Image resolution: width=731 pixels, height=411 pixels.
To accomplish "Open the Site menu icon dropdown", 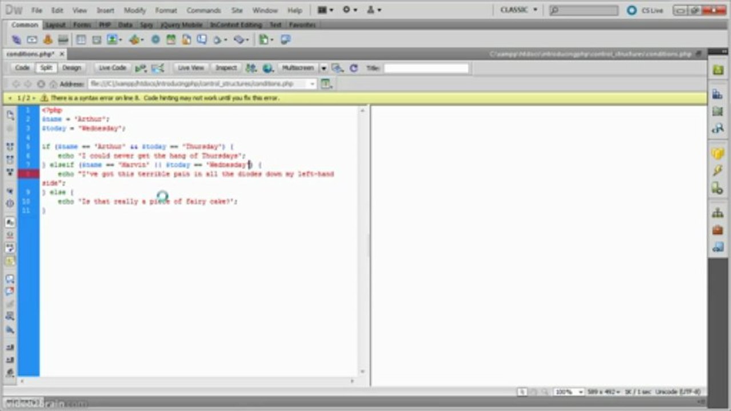I will click(374, 10).
